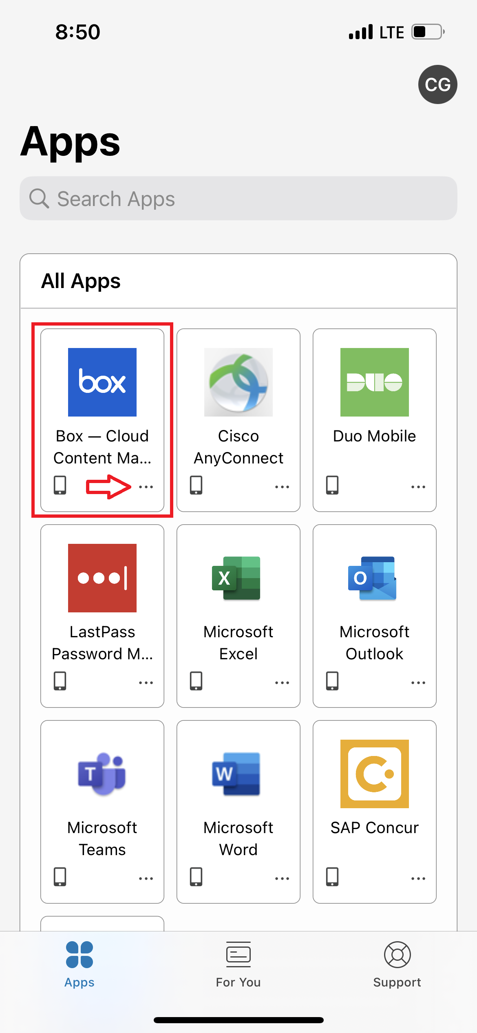Viewport: 477px width, 1033px height.
Task: Open the three-dot menu for Cisco AnyConnect
Action: [282, 487]
